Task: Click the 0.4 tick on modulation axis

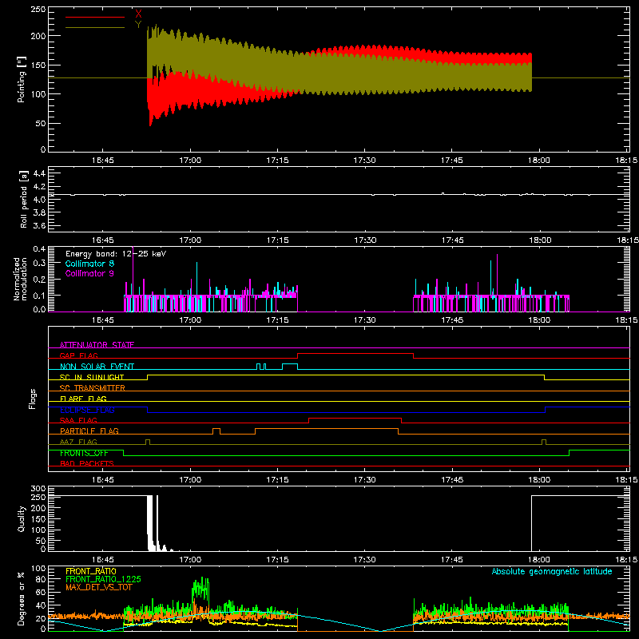Action: [x=39, y=249]
